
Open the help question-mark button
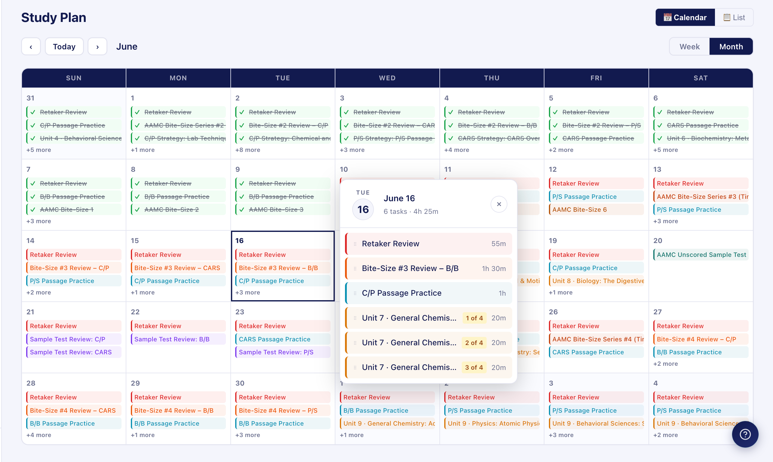[x=745, y=434]
